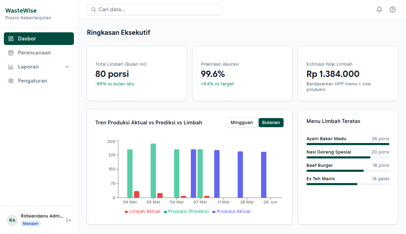Click the 06 Mei axis label

pos(177,202)
